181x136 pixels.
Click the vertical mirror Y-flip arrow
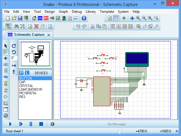(x=14, y=72)
